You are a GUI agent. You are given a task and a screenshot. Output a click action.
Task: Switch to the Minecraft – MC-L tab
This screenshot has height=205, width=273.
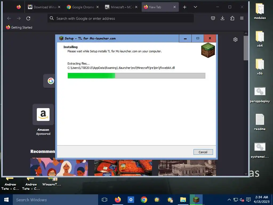119,7
